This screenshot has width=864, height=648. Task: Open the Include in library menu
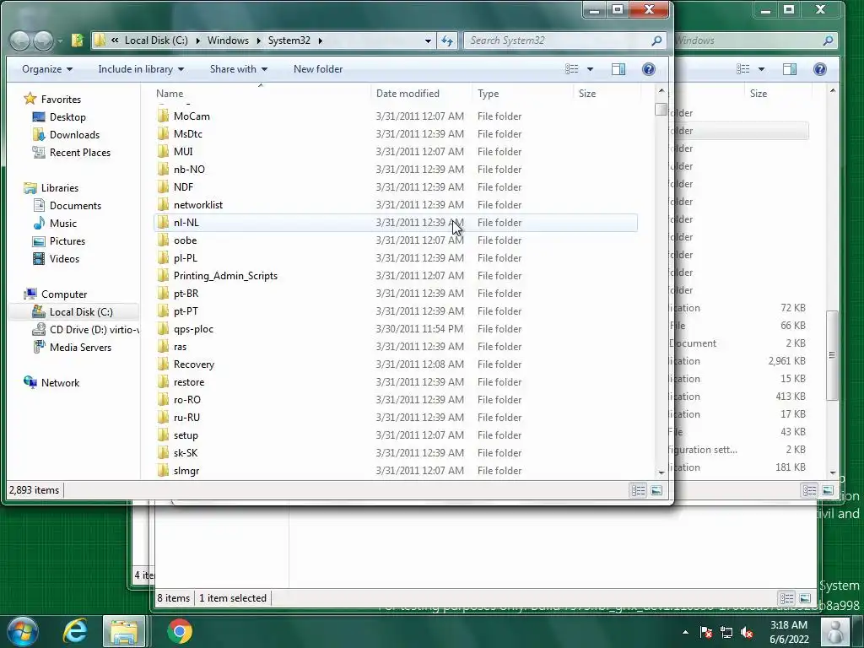pyautogui.click(x=141, y=69)
